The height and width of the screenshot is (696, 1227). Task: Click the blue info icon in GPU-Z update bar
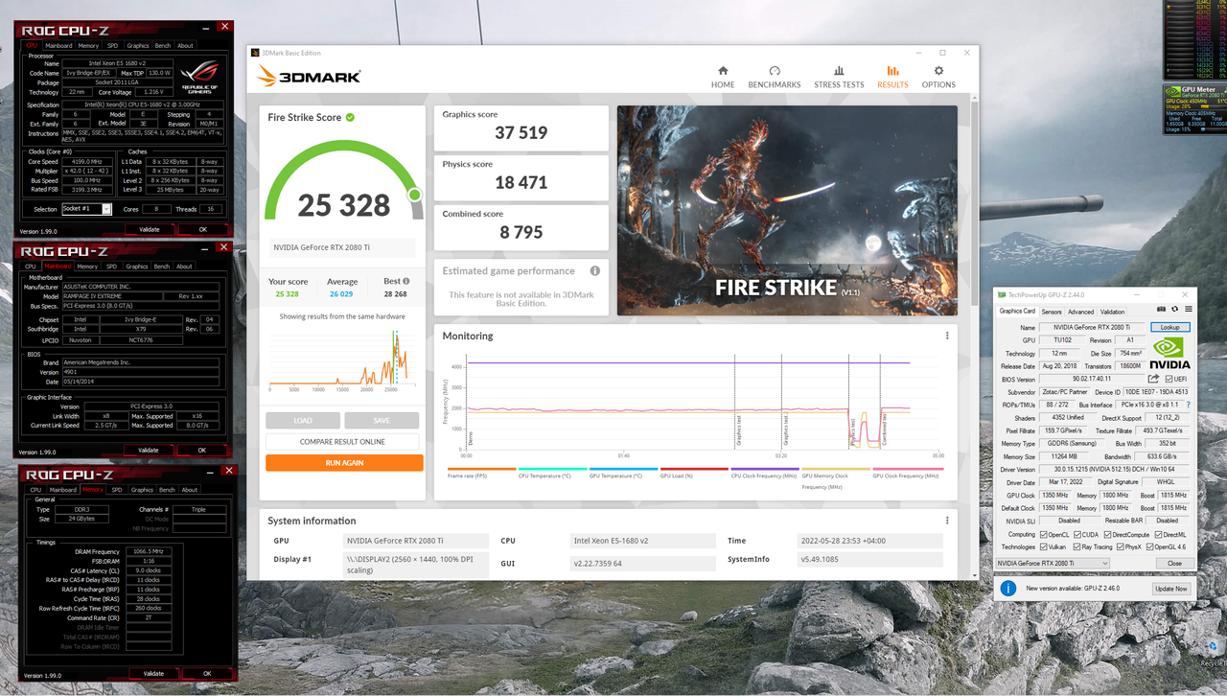(1008, 588)
